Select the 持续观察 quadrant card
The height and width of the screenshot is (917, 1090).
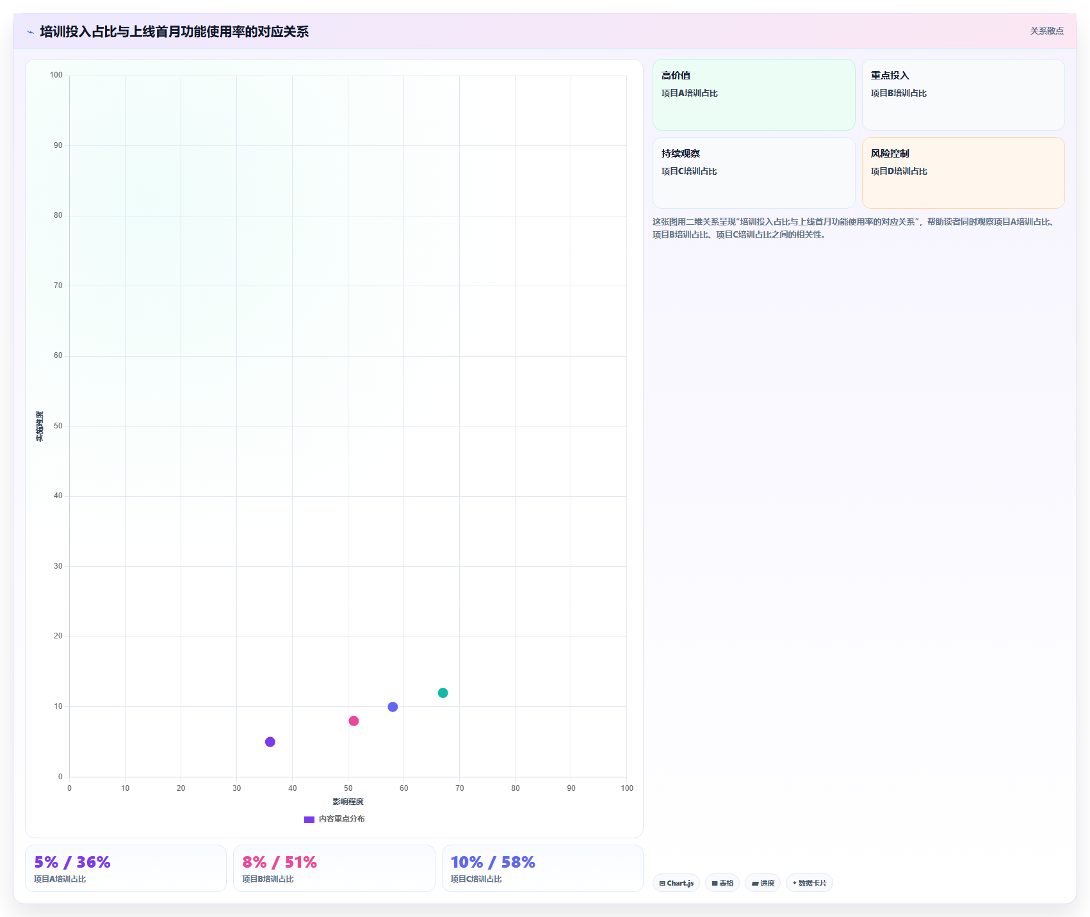pos(754,173)
